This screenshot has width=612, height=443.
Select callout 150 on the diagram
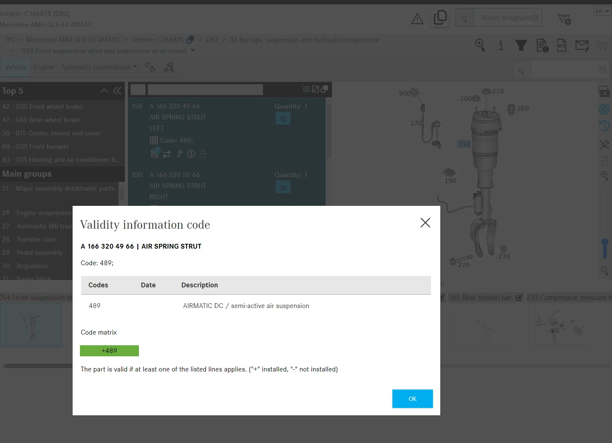point(464,144)
